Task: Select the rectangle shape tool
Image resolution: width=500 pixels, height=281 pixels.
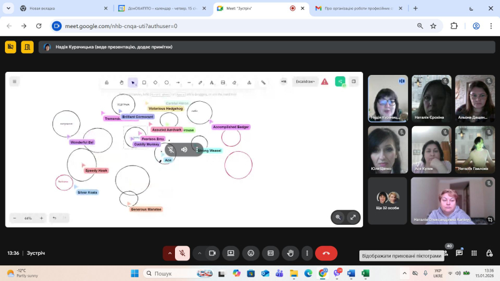Action: [144, 82]
